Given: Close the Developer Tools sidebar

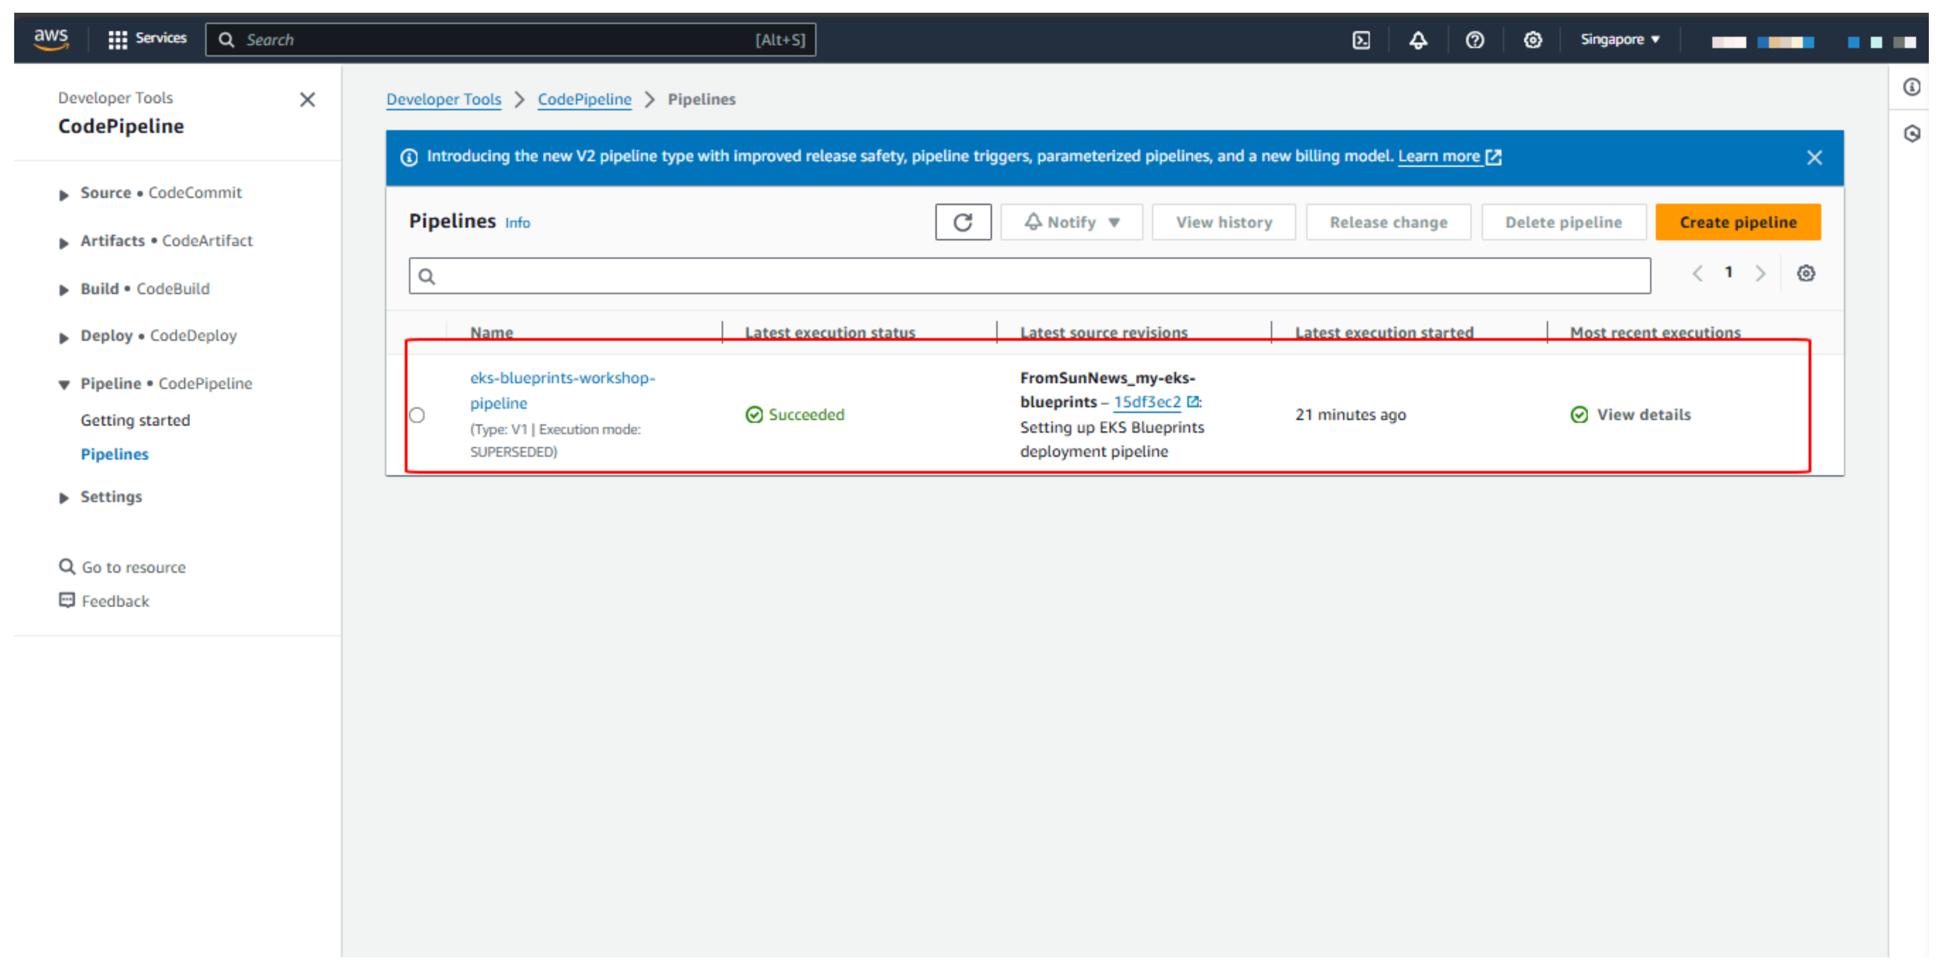Looking at the screenshot, I should [307, 99].
